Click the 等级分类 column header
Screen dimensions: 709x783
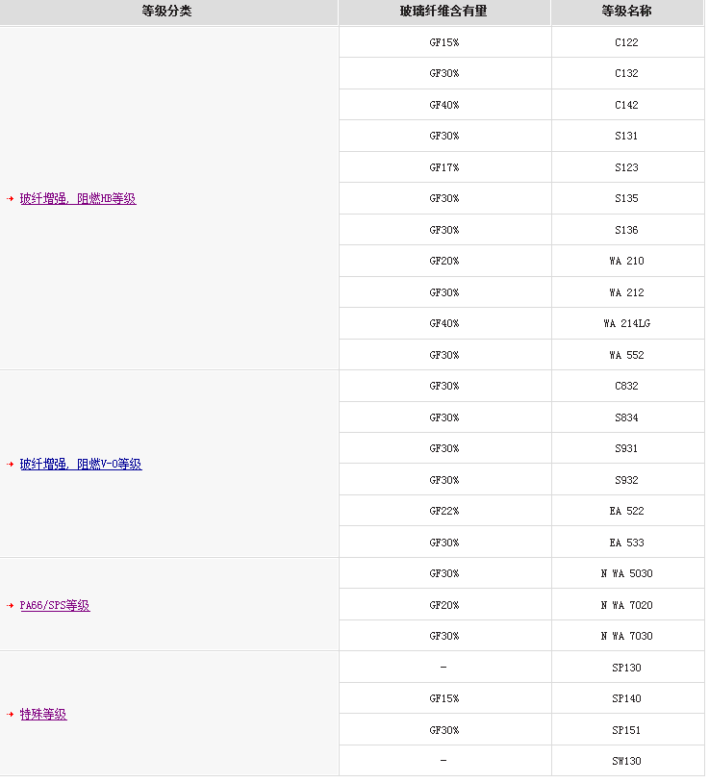[x=167, y=12]
